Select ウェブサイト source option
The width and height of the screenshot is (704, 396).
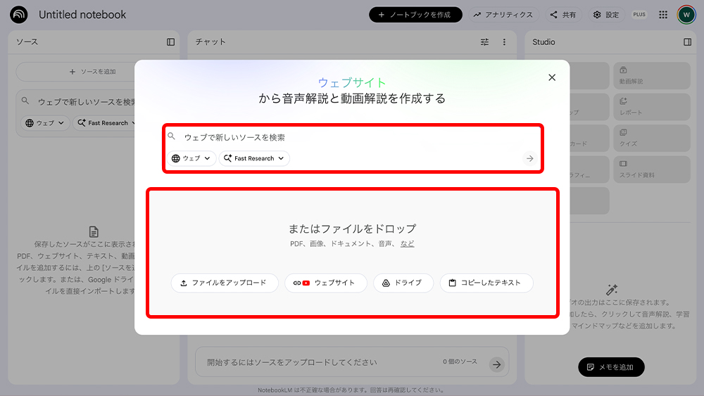coord(326,283)
